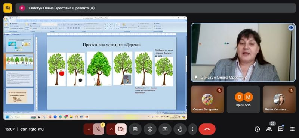Click Office button in PowerPoint window
This screenshot has width=299, height=138.
click(6, 19)
